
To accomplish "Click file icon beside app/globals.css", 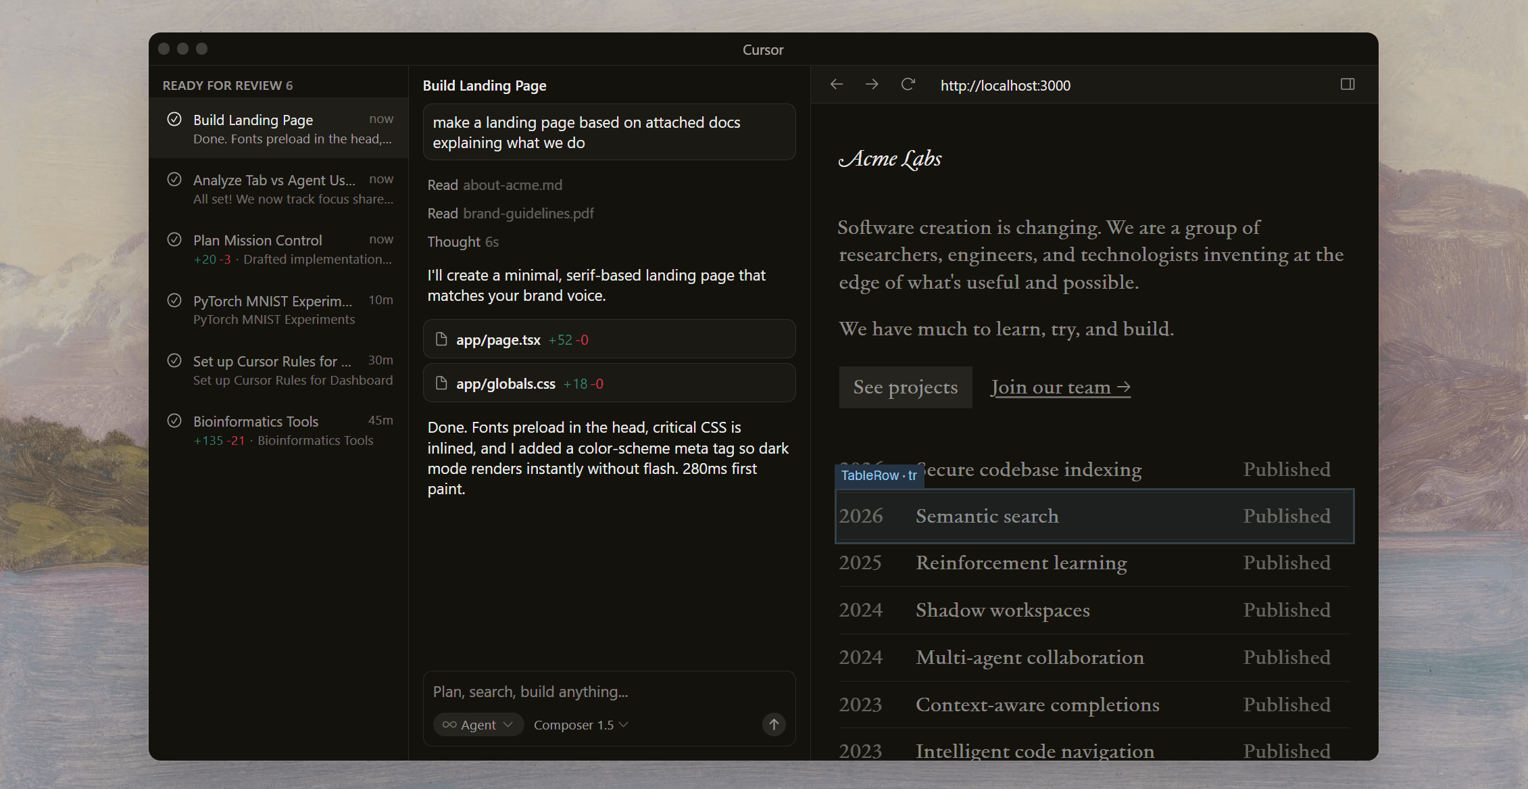I will 441,383.
